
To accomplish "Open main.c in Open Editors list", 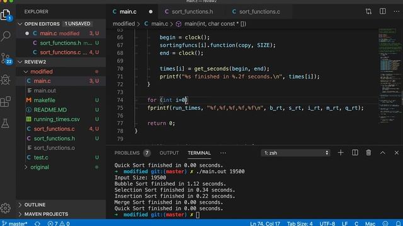I will pos(60,33).
